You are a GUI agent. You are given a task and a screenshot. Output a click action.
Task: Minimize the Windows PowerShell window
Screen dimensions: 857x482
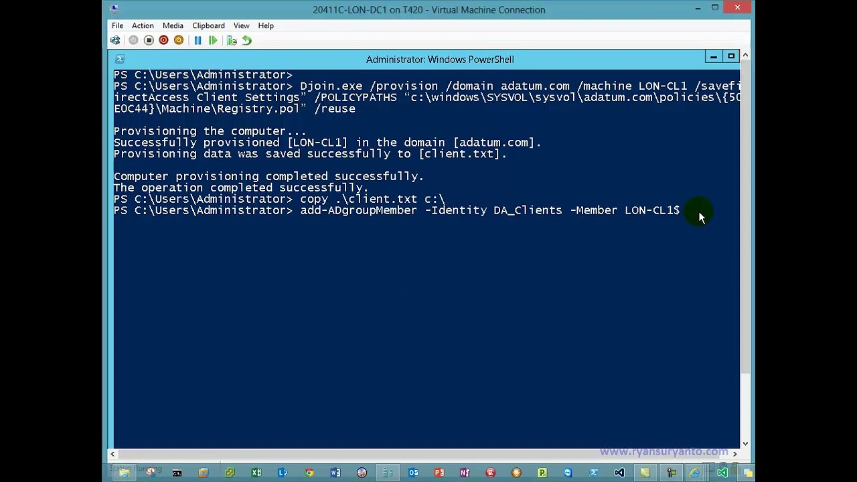point(714,57)
